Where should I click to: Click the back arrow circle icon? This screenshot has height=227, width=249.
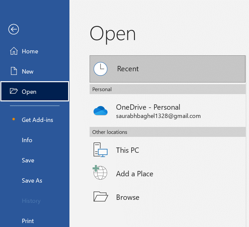[14, 29]
